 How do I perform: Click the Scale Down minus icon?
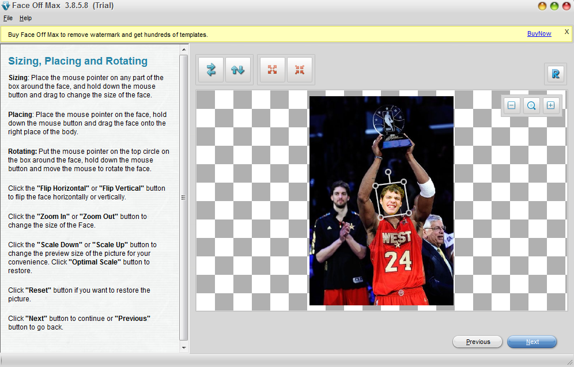(511, 105)
